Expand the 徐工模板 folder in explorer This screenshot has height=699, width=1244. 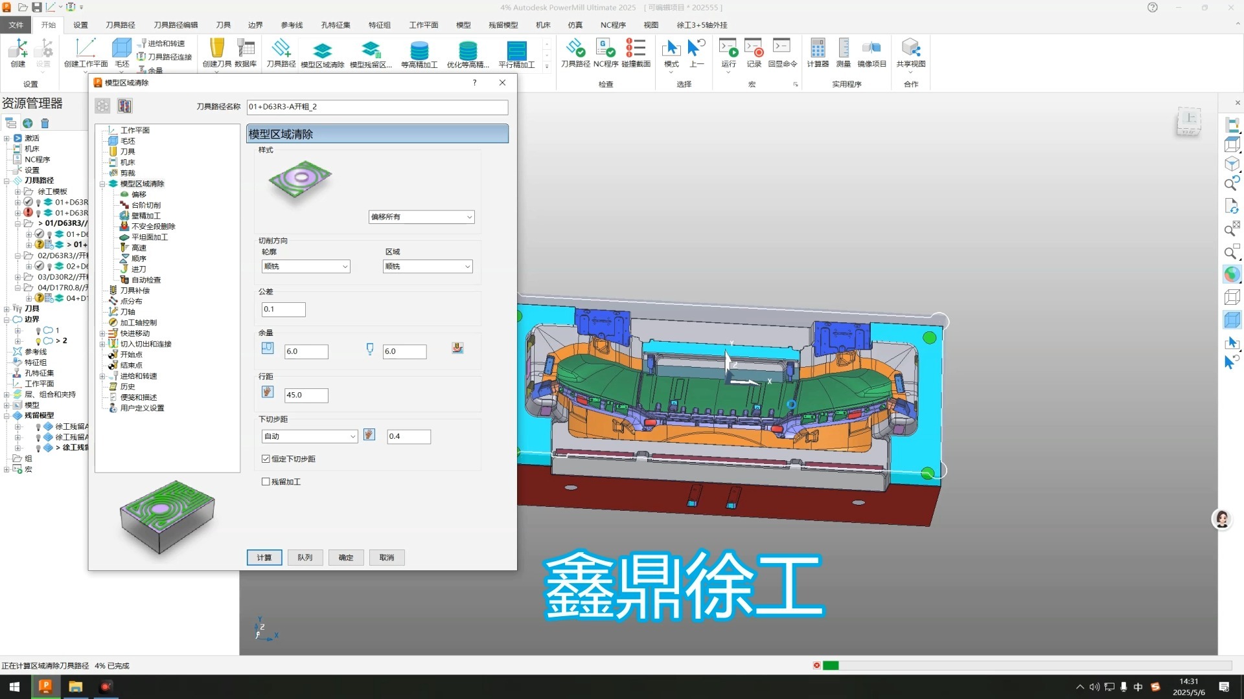click(18, 192)
